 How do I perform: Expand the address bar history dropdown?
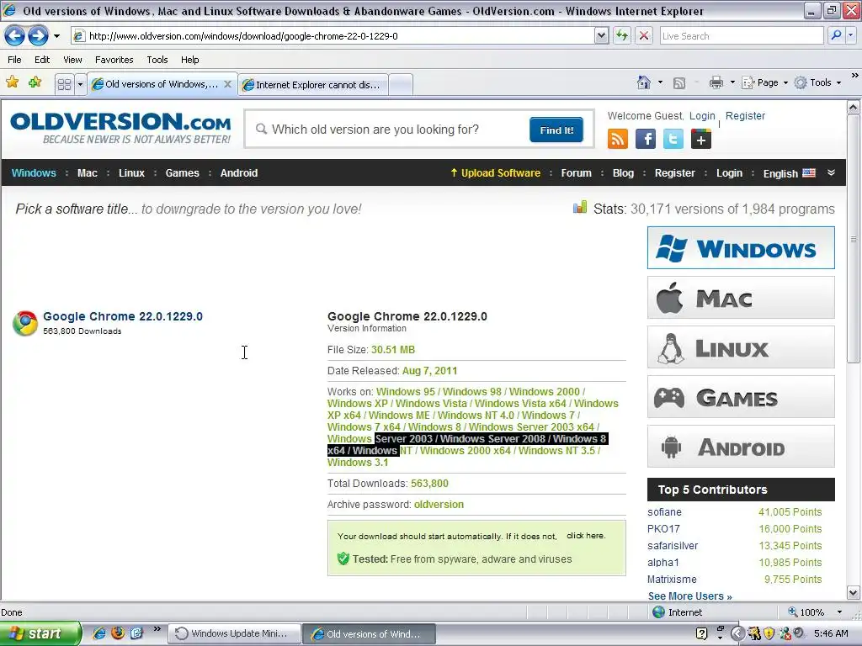pyautogui.click(x=601, y=36)
